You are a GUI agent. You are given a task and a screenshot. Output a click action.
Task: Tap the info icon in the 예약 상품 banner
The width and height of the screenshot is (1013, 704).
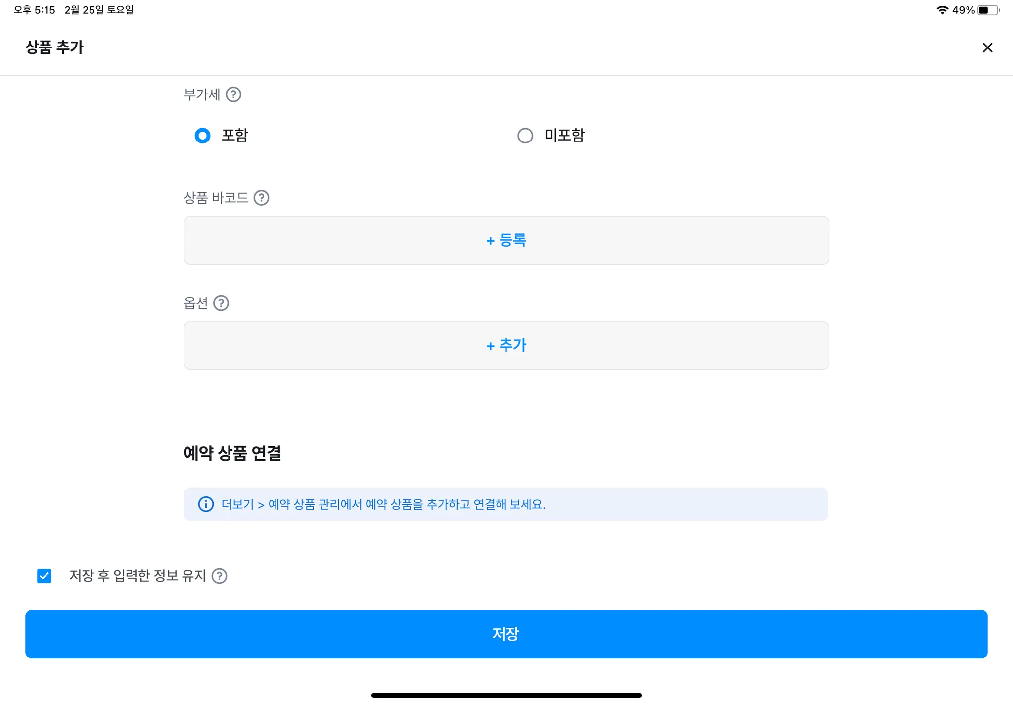pos(206,504)
